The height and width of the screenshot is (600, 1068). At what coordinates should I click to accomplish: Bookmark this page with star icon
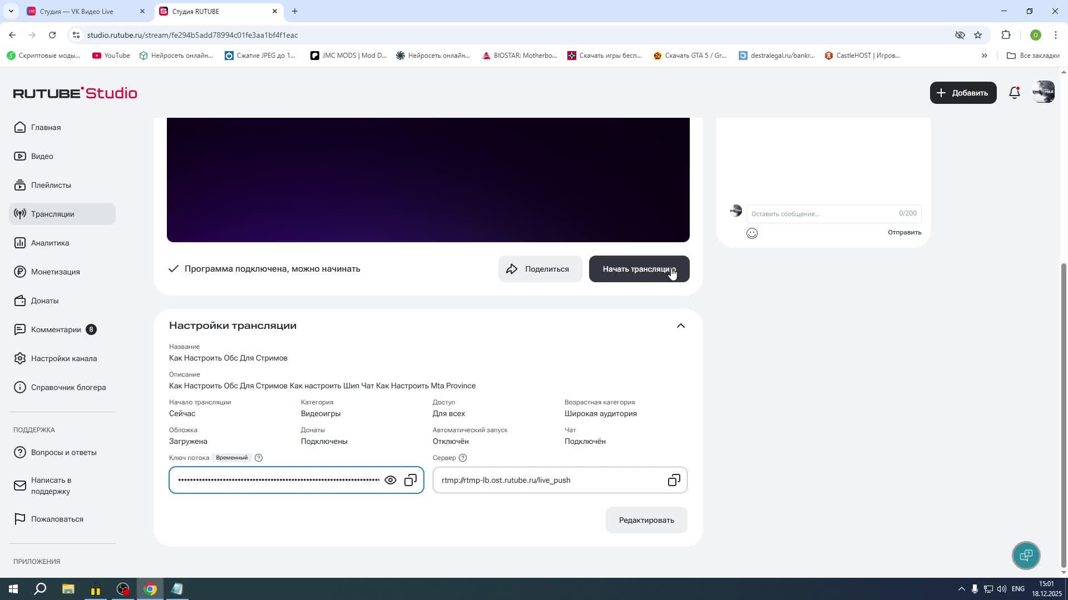tap(978, 35)
